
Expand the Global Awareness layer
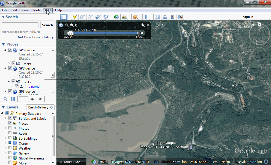5,158
